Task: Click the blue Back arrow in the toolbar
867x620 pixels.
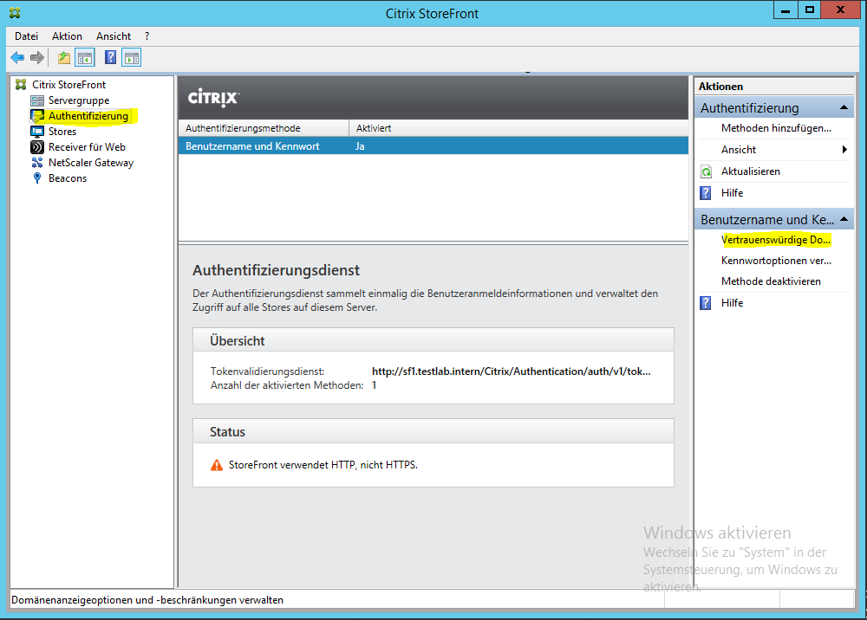Action: click(x=17, y=57)
